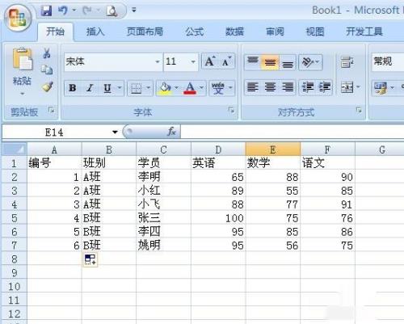Switch to the 插入 tab
This screenshot has height=324, width=404.
click(95, 32)
